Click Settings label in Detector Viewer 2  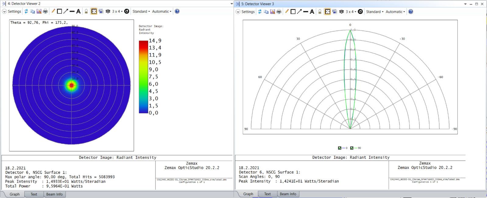(x=14, y=11)
